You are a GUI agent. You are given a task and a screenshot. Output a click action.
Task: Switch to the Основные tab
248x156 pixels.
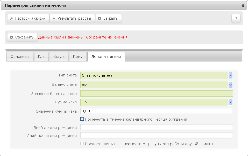pyautogui.click(x=20, y=57)
